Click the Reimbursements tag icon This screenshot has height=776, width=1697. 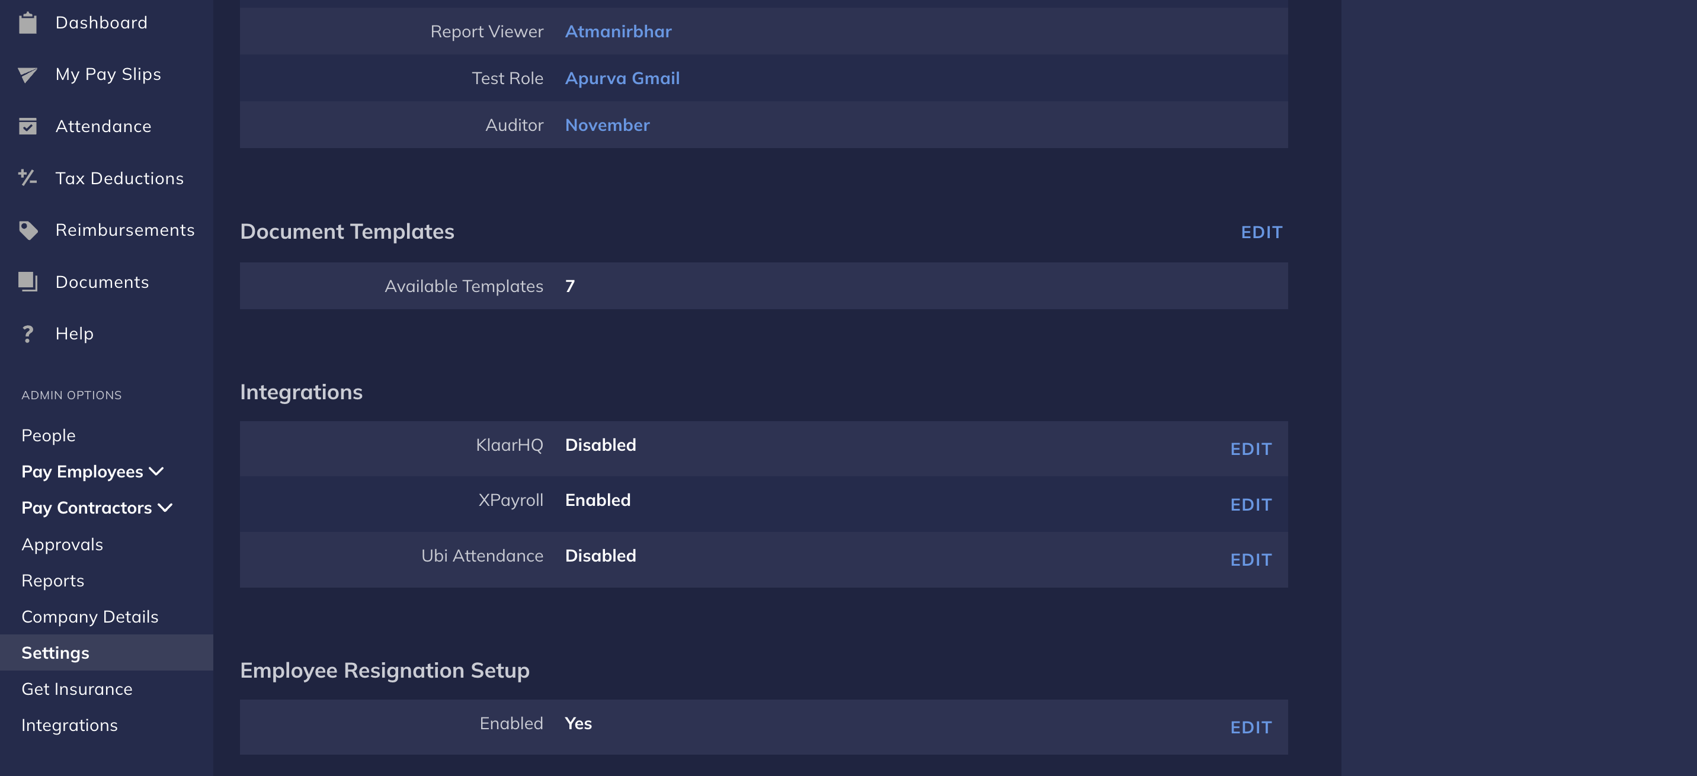point(27,229)
